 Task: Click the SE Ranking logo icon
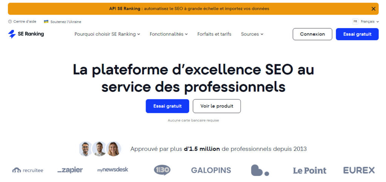12,34
